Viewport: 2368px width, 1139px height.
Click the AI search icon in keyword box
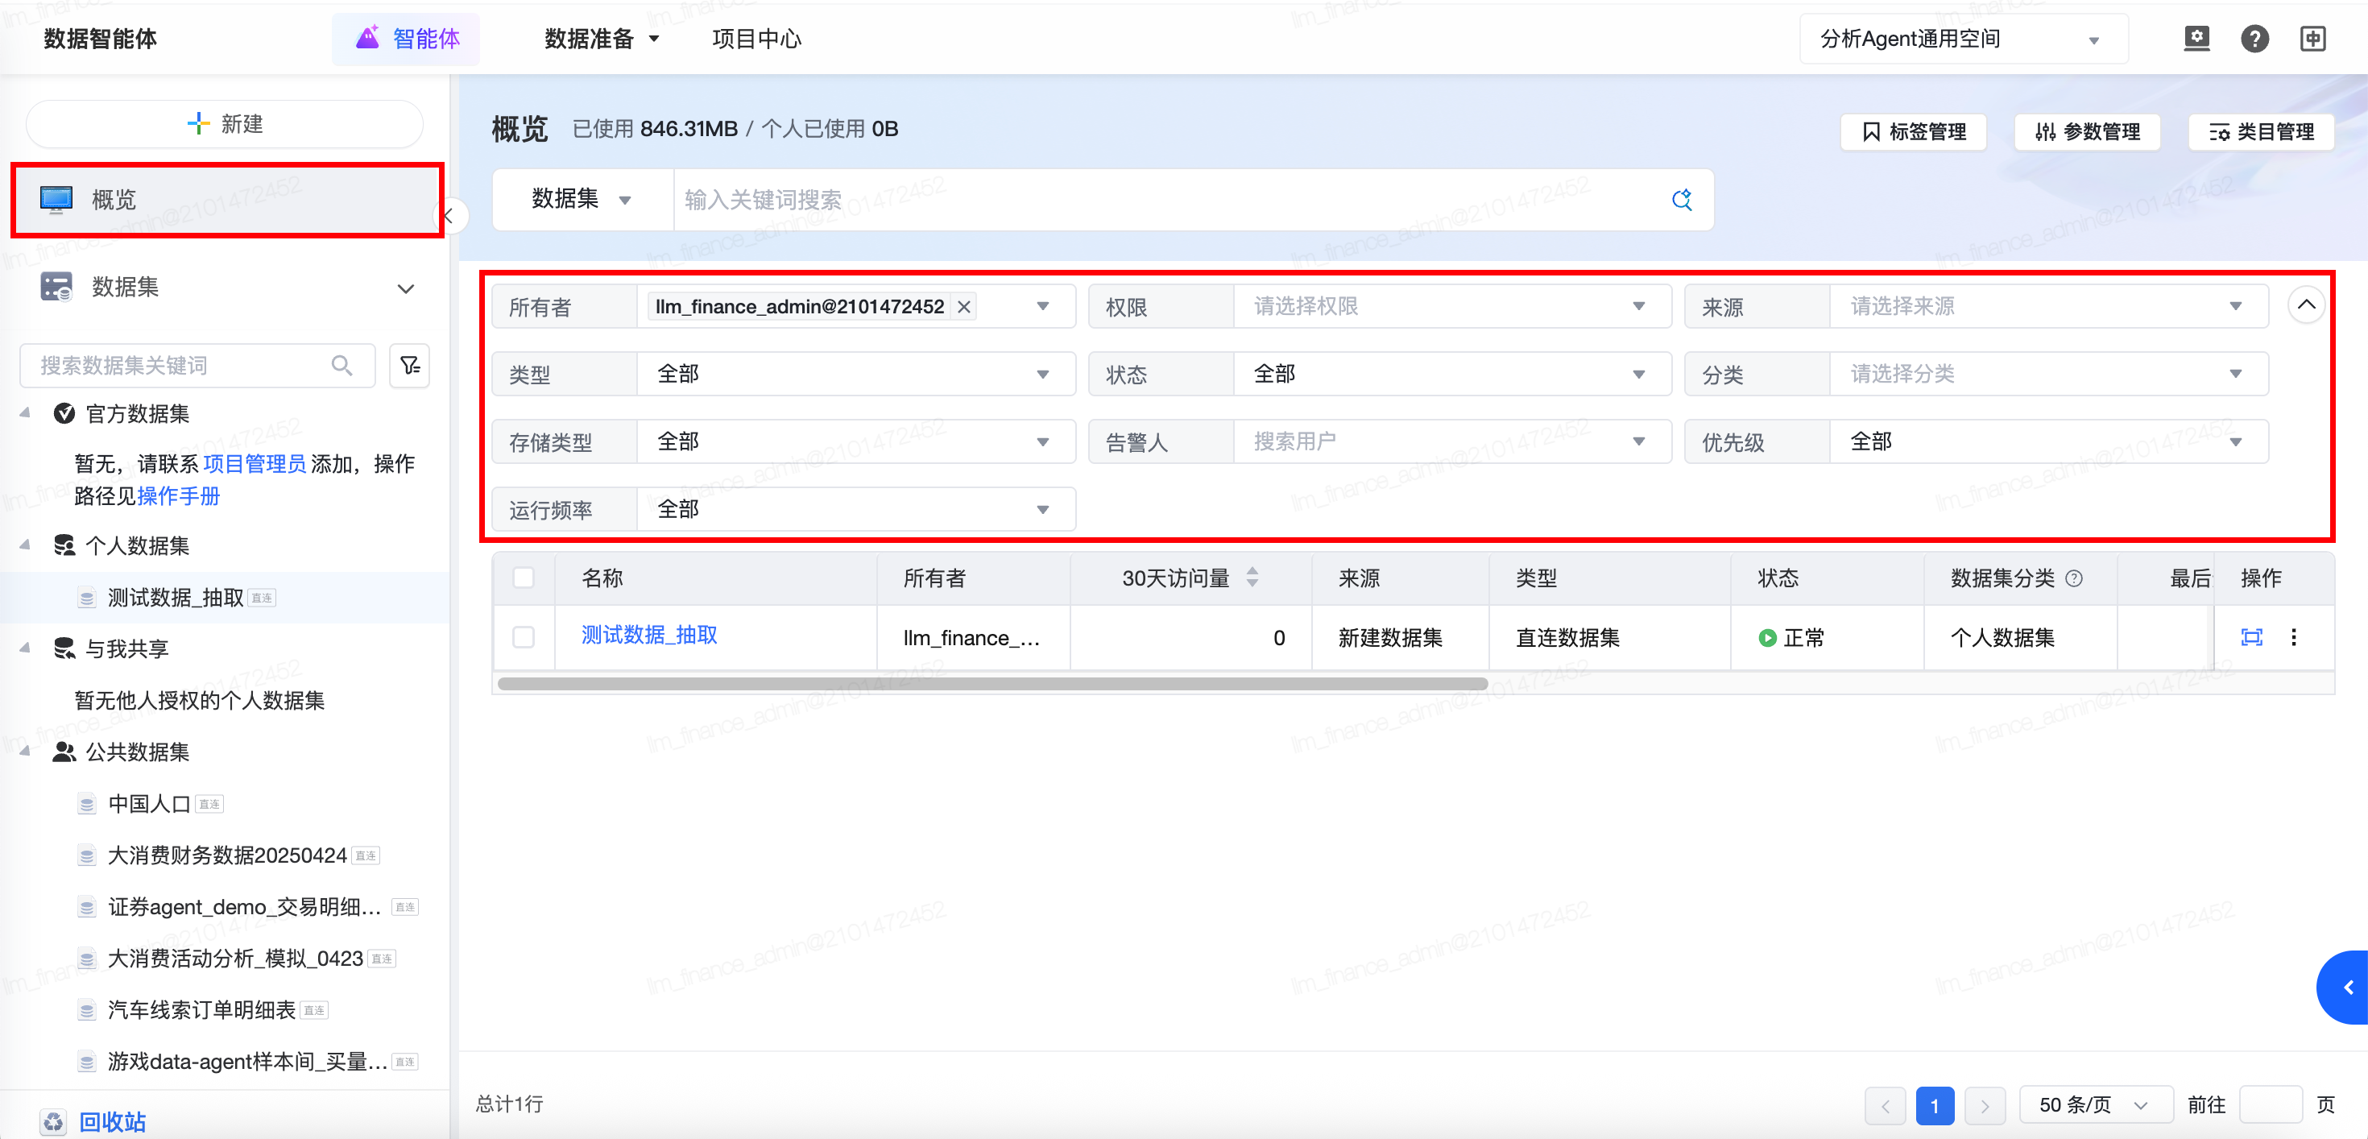pyautogui.click(x=1681, y=200)
